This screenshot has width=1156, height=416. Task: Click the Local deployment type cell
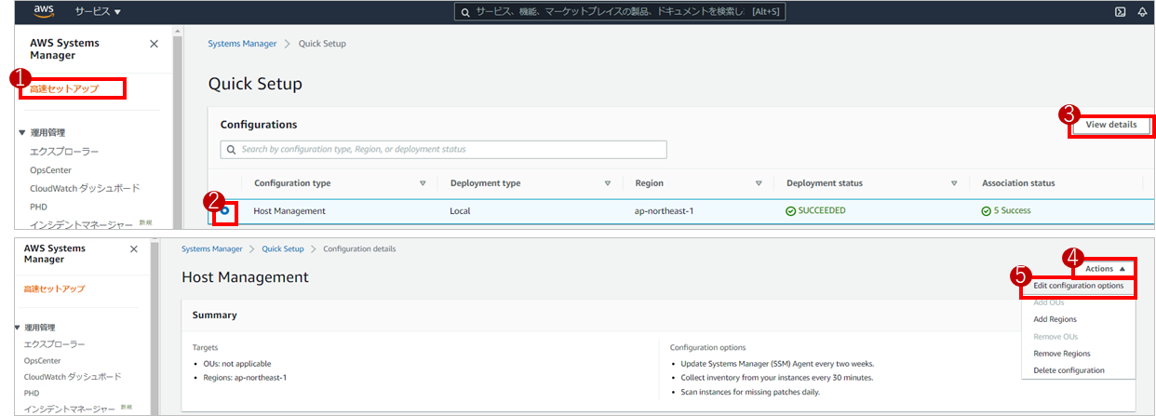(460, 210)
